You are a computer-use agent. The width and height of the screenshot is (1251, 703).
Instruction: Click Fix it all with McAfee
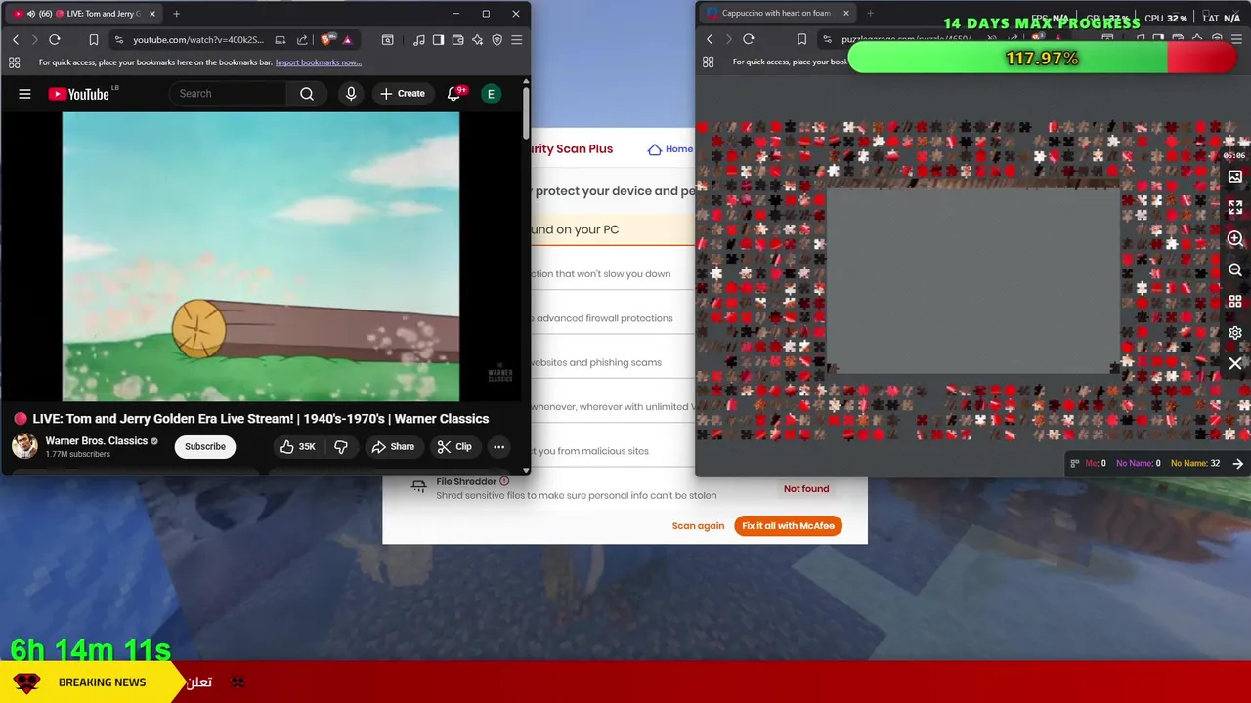[788, 526]
